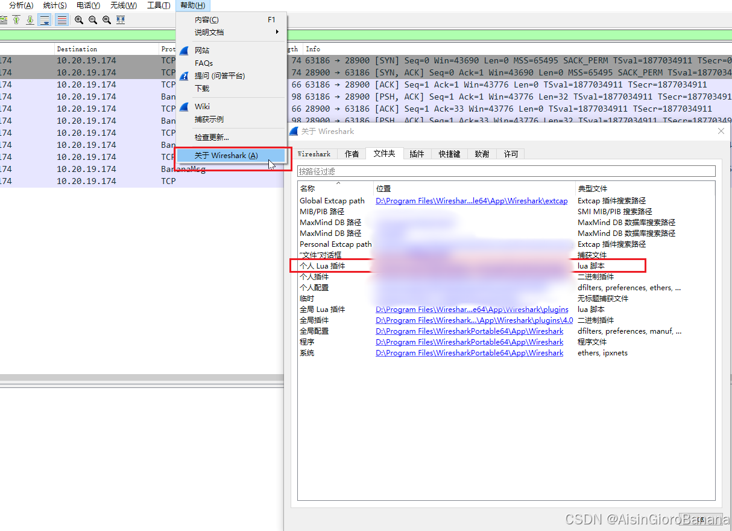Select FAQs in Help menu
Image resolution: width=732 pixels, height=531 pixels.
pos(232,63)
